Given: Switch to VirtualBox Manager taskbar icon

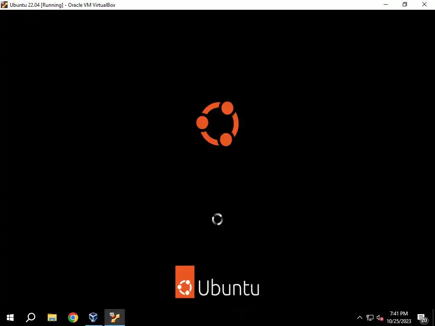Looking at the screenshot, I should pyautogui.click(x=93, y=318).
